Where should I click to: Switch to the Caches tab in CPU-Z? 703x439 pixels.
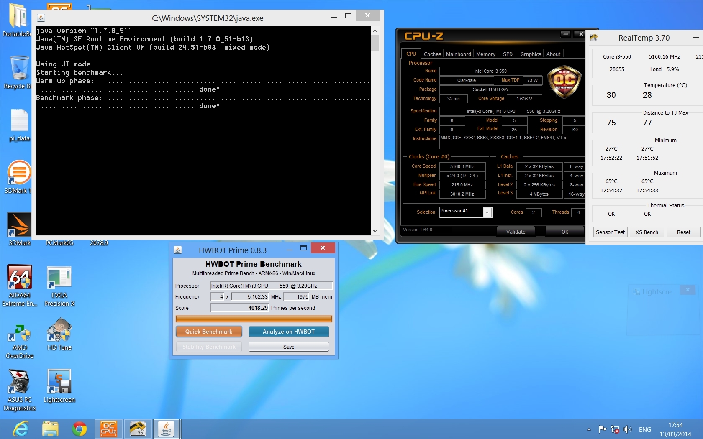pyautogui.click(x=432, y=54)
